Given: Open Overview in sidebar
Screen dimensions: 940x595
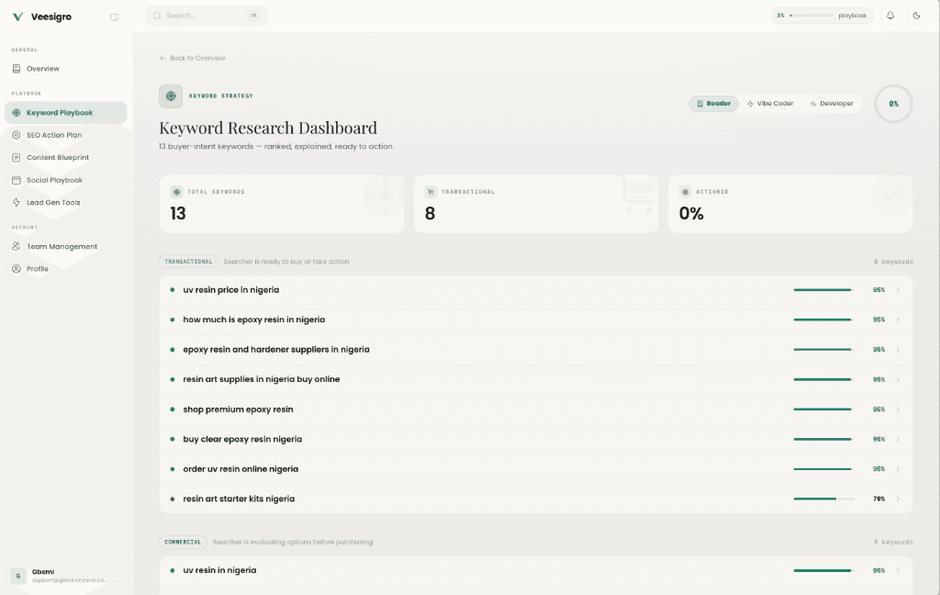Looking at the screenshot, I should pos(66,69).
